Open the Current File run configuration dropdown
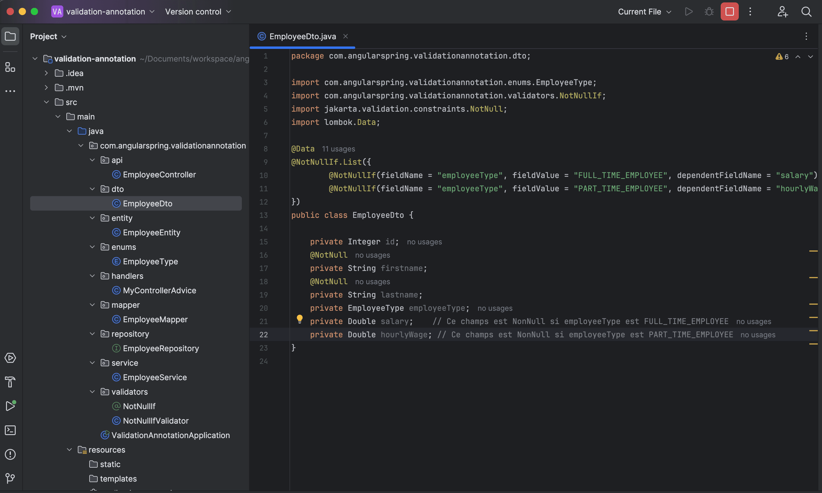The image size is (822, 493). click(644, 11)
